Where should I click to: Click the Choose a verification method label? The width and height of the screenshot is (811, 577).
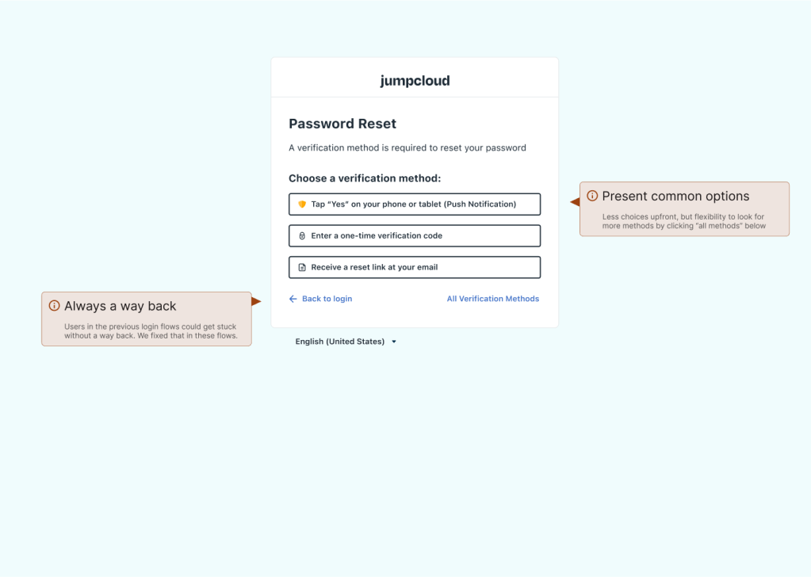click(x=365, y=178)
